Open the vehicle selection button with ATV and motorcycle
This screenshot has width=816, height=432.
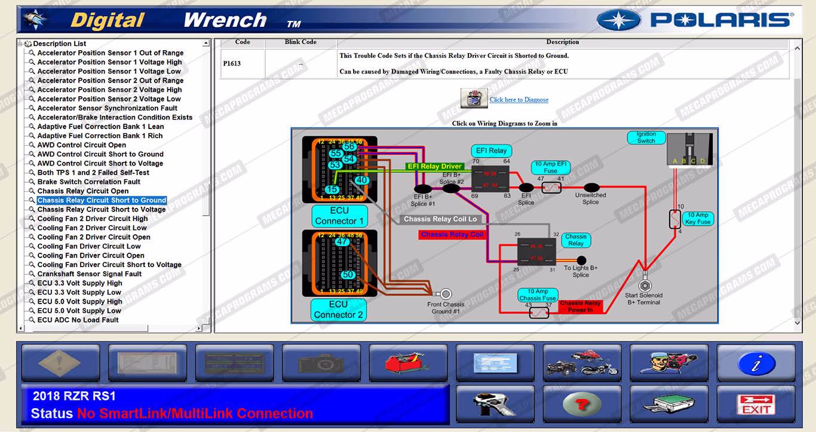tap(582, 363)
